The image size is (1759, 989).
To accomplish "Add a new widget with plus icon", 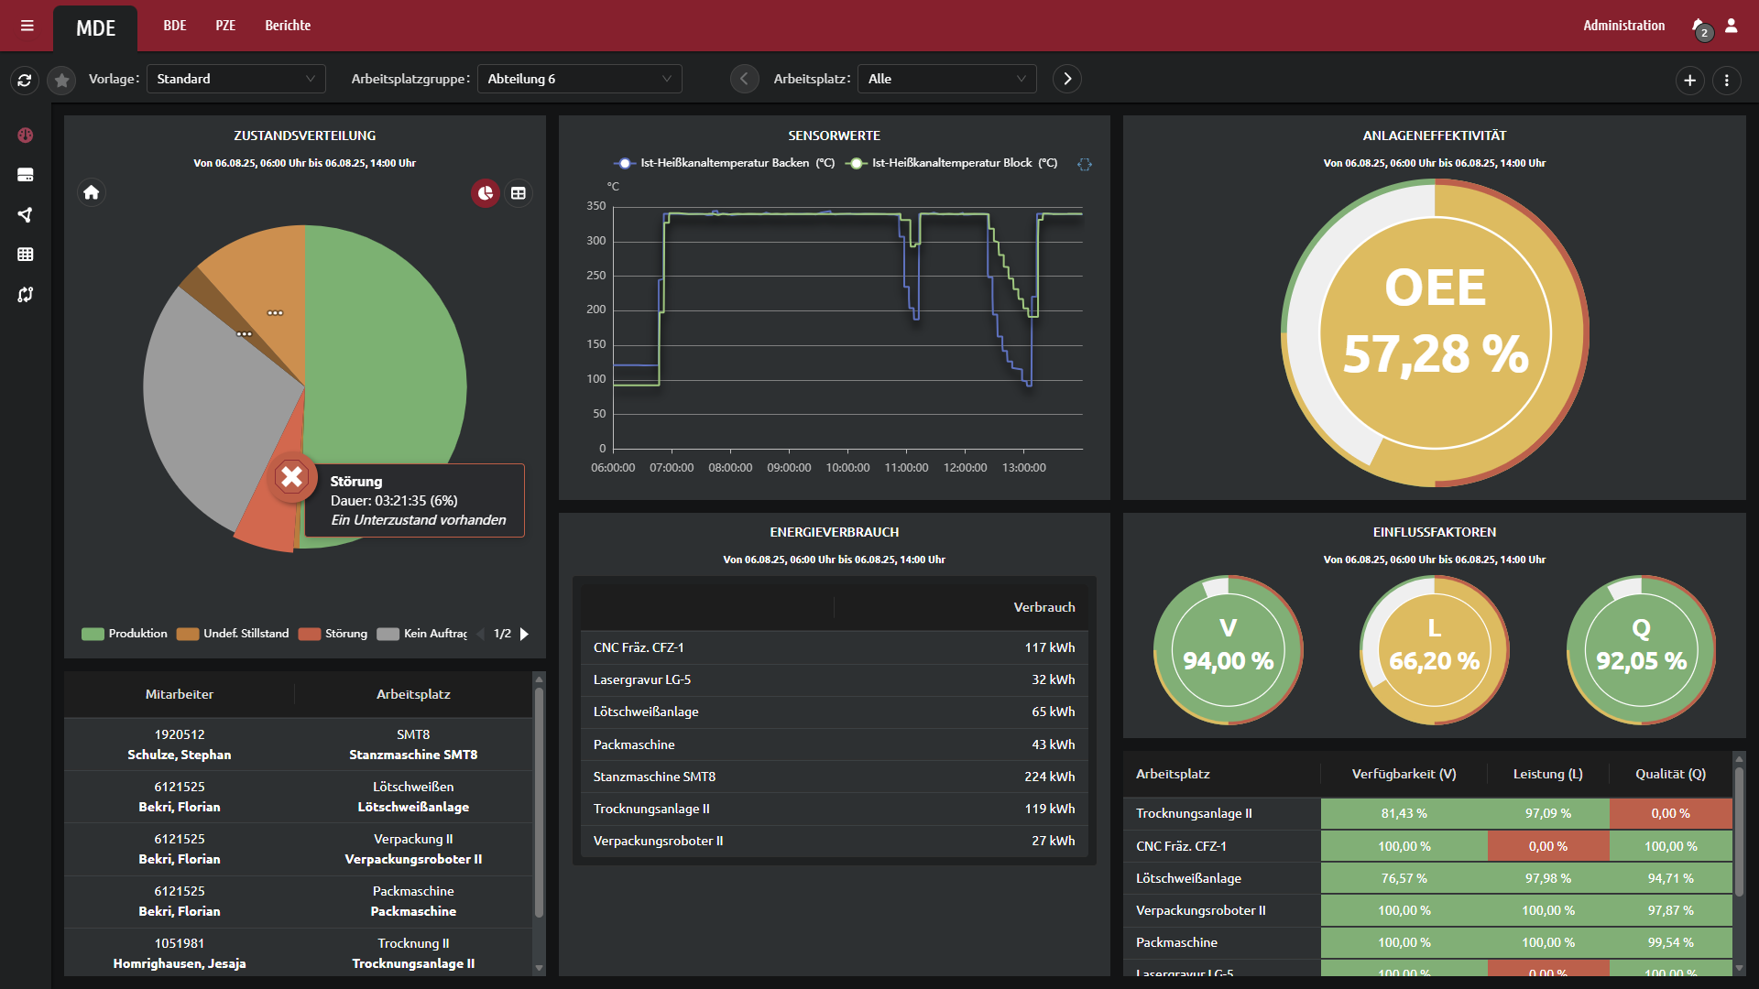I will (1690, 81).
